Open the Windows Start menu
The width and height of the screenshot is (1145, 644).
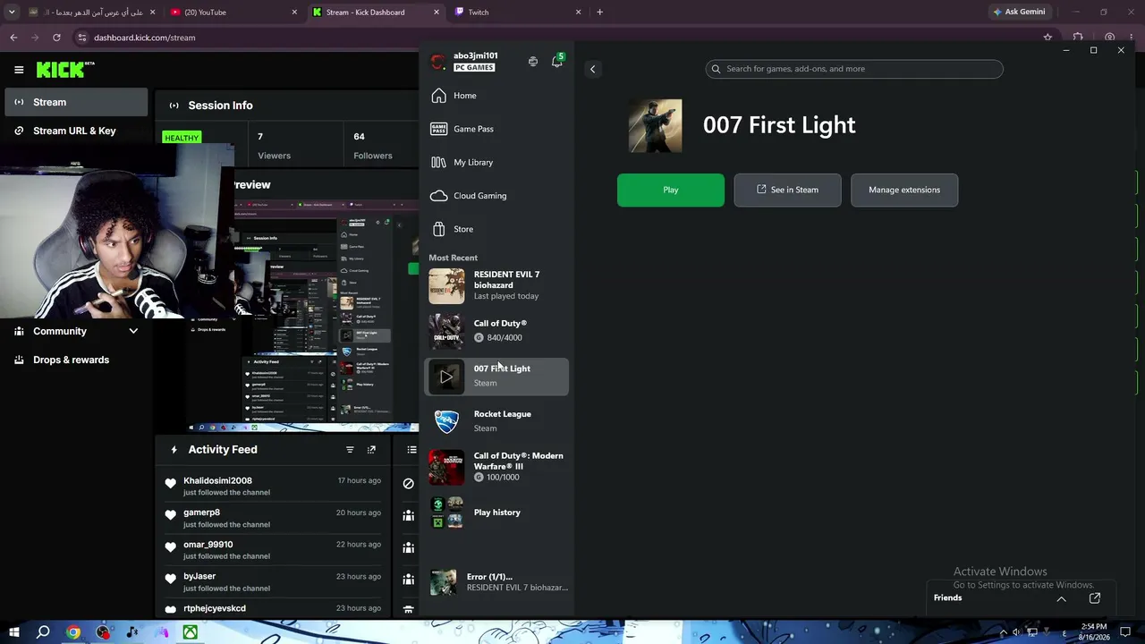tap(14, 632)
